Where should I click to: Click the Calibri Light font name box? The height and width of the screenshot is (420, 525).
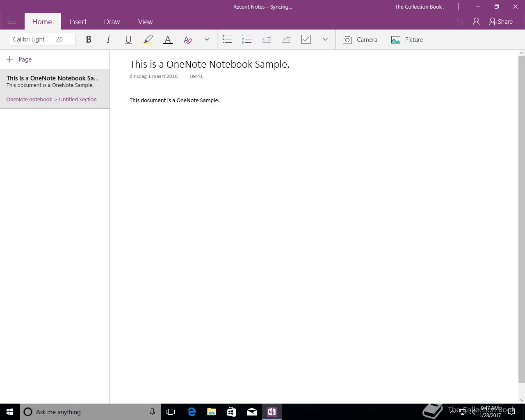pos(32,39)
